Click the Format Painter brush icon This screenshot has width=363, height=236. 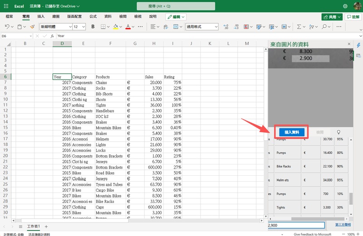point(32,27)
